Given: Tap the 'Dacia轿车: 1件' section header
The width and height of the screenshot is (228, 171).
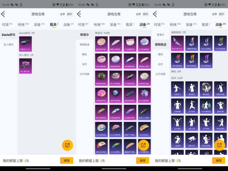Looking at the screenshot, I should point(27,33).
